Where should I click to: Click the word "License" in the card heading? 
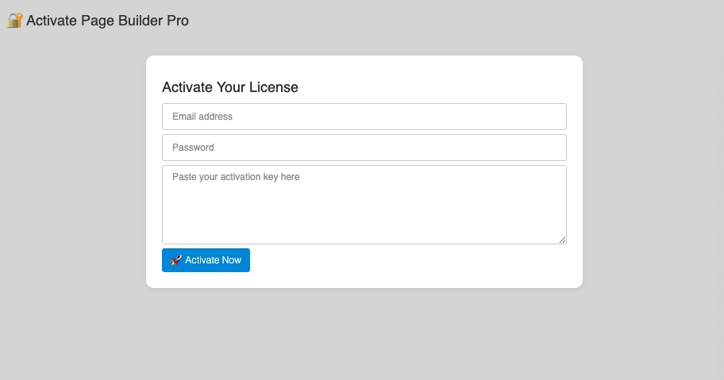[272, 87]
